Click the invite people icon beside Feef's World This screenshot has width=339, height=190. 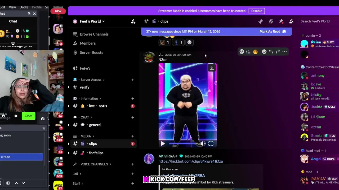click(133, 21)
